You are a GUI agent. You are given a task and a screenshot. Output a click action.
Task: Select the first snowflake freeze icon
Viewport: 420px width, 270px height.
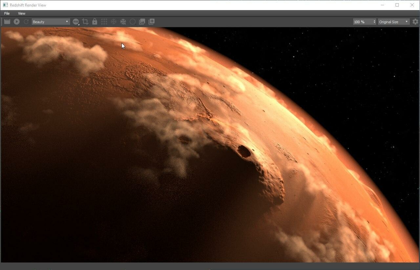pos(114,21)
